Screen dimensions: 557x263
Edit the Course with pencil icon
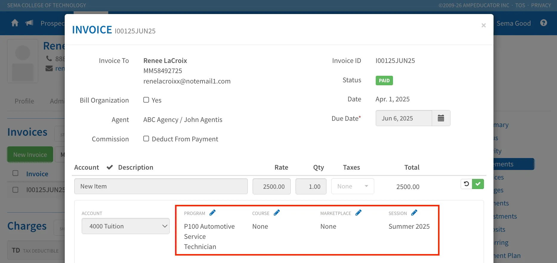(x=277, y=213)
